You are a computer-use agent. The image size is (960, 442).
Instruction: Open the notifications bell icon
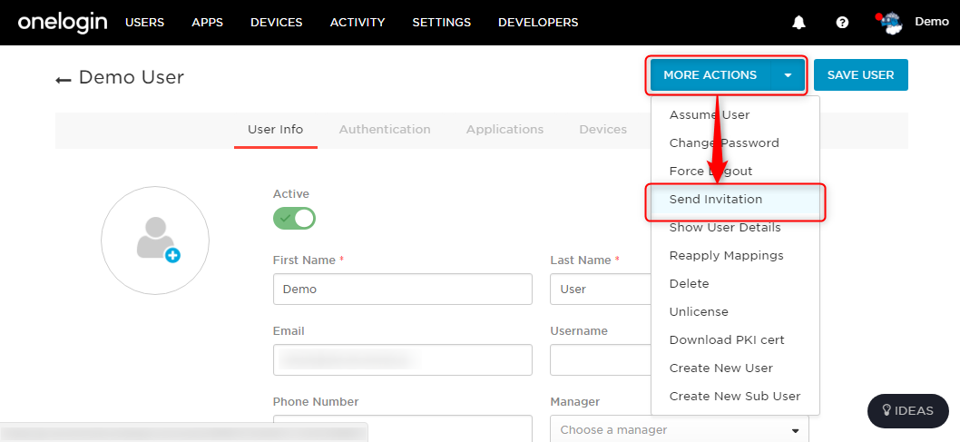798,23
